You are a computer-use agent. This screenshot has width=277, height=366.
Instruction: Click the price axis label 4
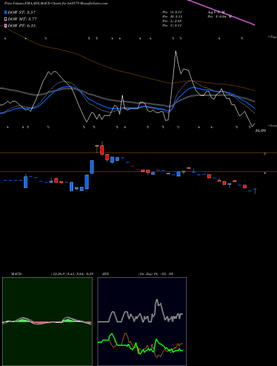(x=265, y=173)
